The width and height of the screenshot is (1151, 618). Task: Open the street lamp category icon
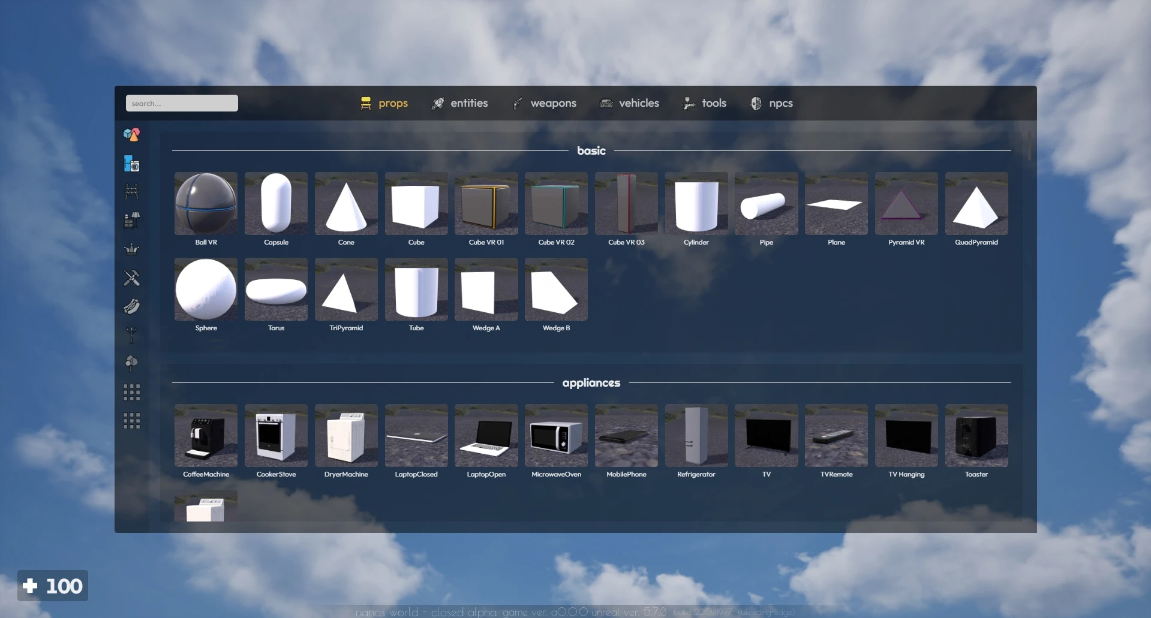coord(131,334)
